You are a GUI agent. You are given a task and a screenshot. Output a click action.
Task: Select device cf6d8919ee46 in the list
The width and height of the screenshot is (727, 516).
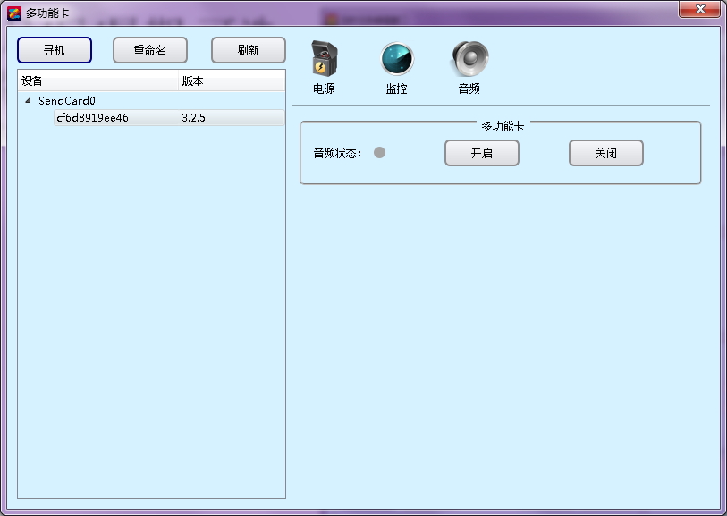[92, 118]
